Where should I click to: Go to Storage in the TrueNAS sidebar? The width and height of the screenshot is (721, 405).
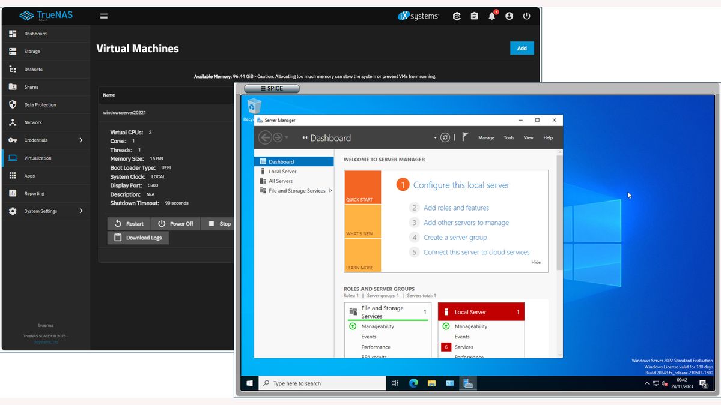[x=46, y=52]
